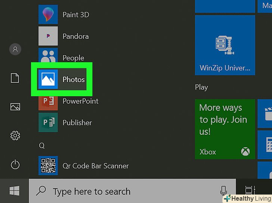Click the Xbox logo on green tile
Image resolution: width=272 pixels, height=203 pixels.
coord(245,152)
